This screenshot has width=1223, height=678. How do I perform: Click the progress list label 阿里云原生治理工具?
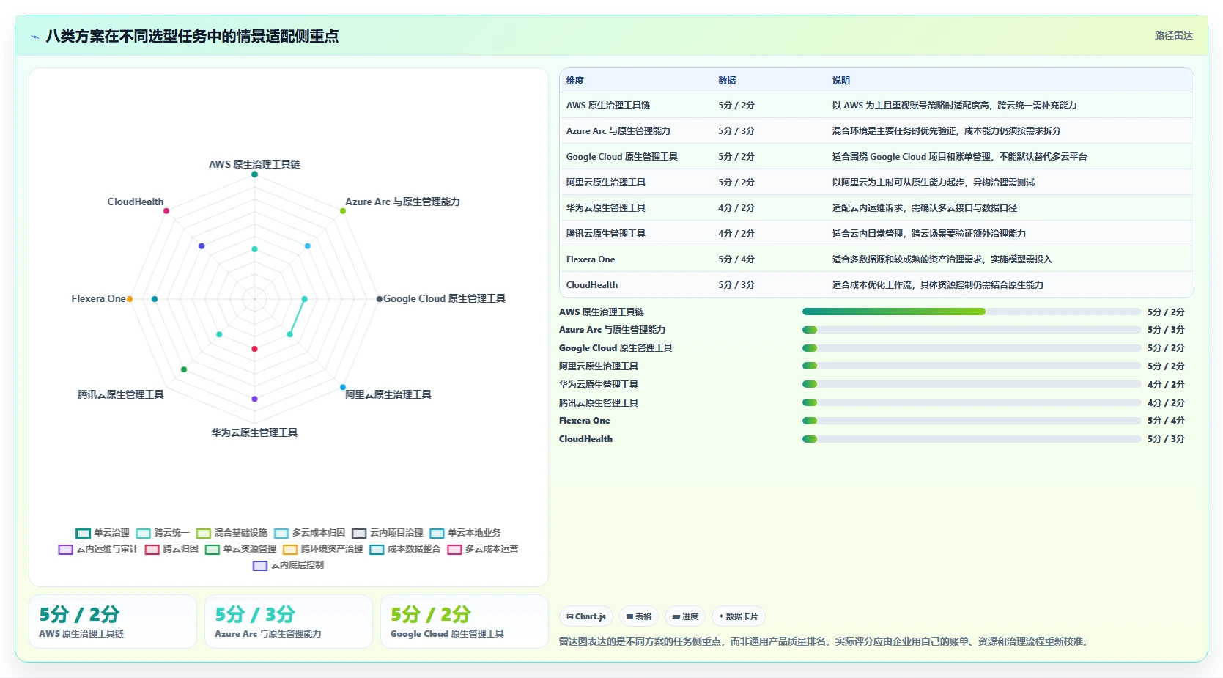click(599, 366)
